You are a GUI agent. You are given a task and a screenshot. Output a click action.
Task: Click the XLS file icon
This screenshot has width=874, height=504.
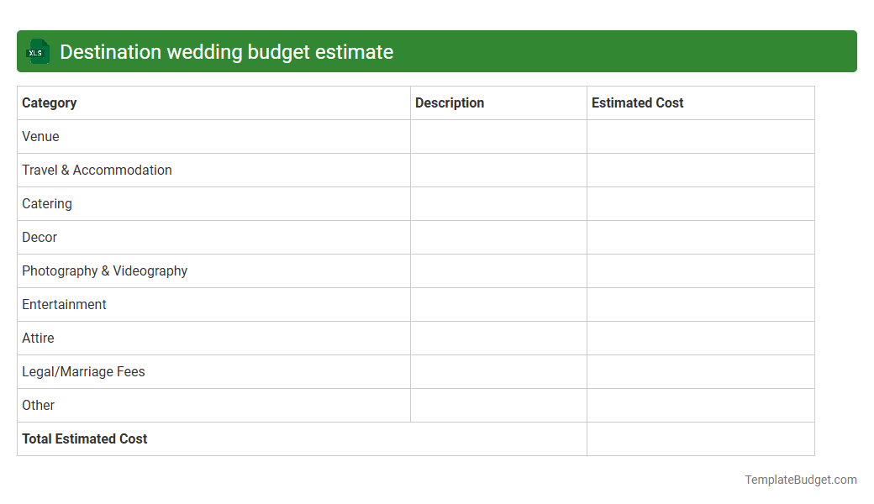pyautogui.click(x=37, y=51)
